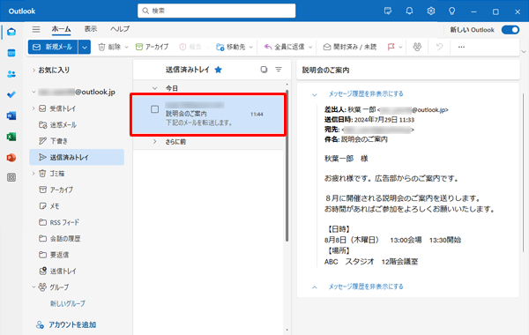Expand the ribbon with chevron at right edge
This screenshot has width=529, height=335.
coord(524,52)
